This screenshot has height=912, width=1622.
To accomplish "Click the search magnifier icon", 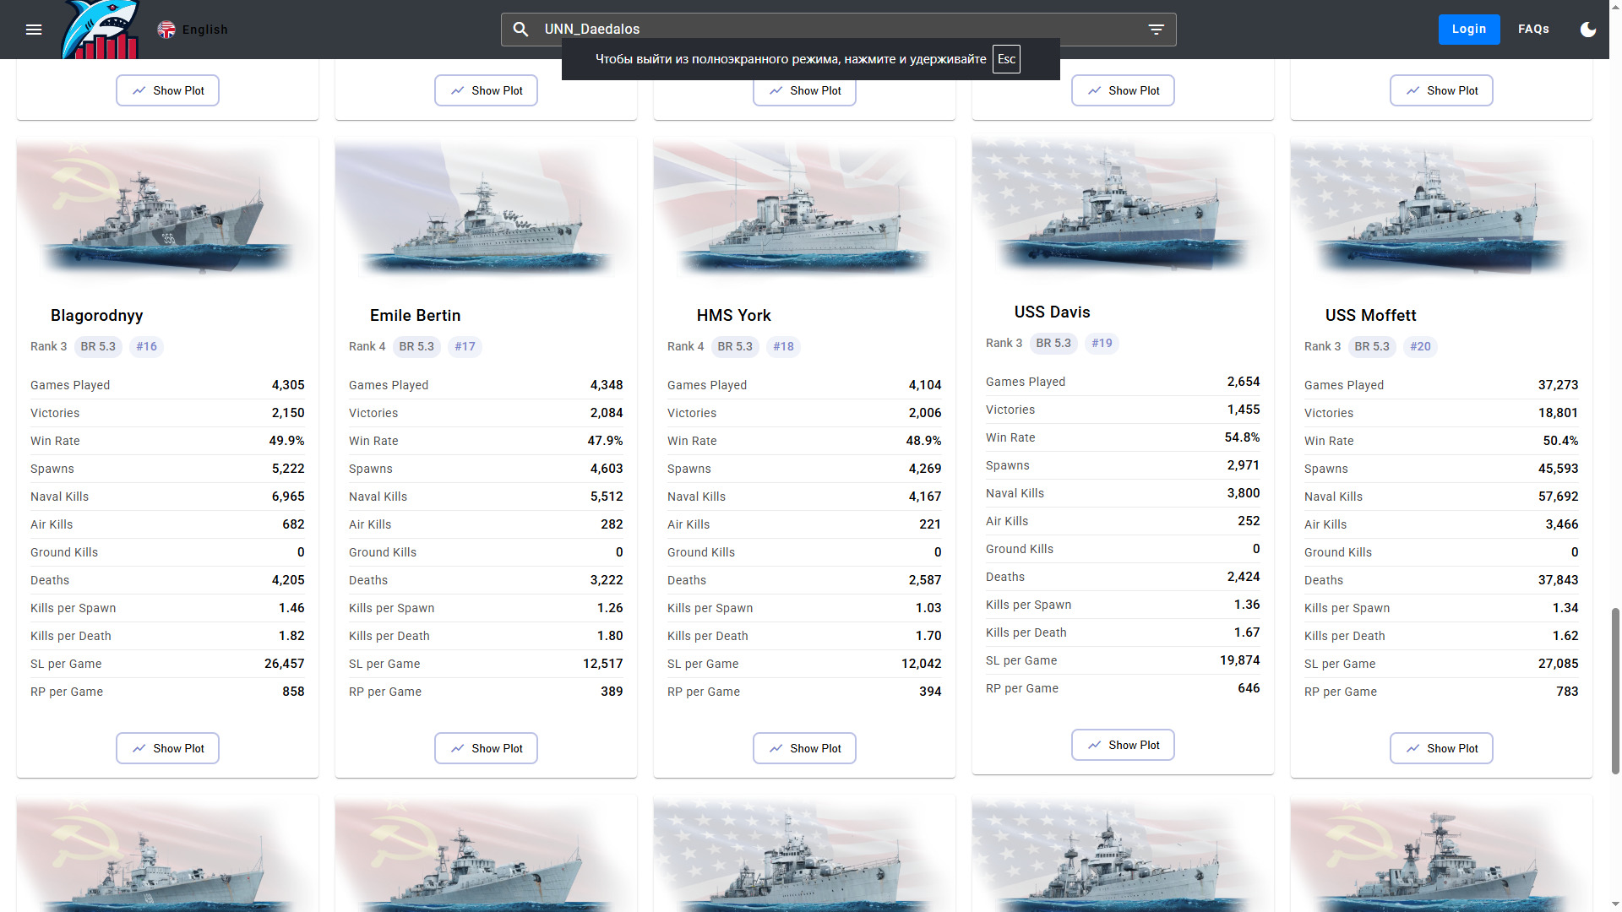I will (x=521, y=30).
